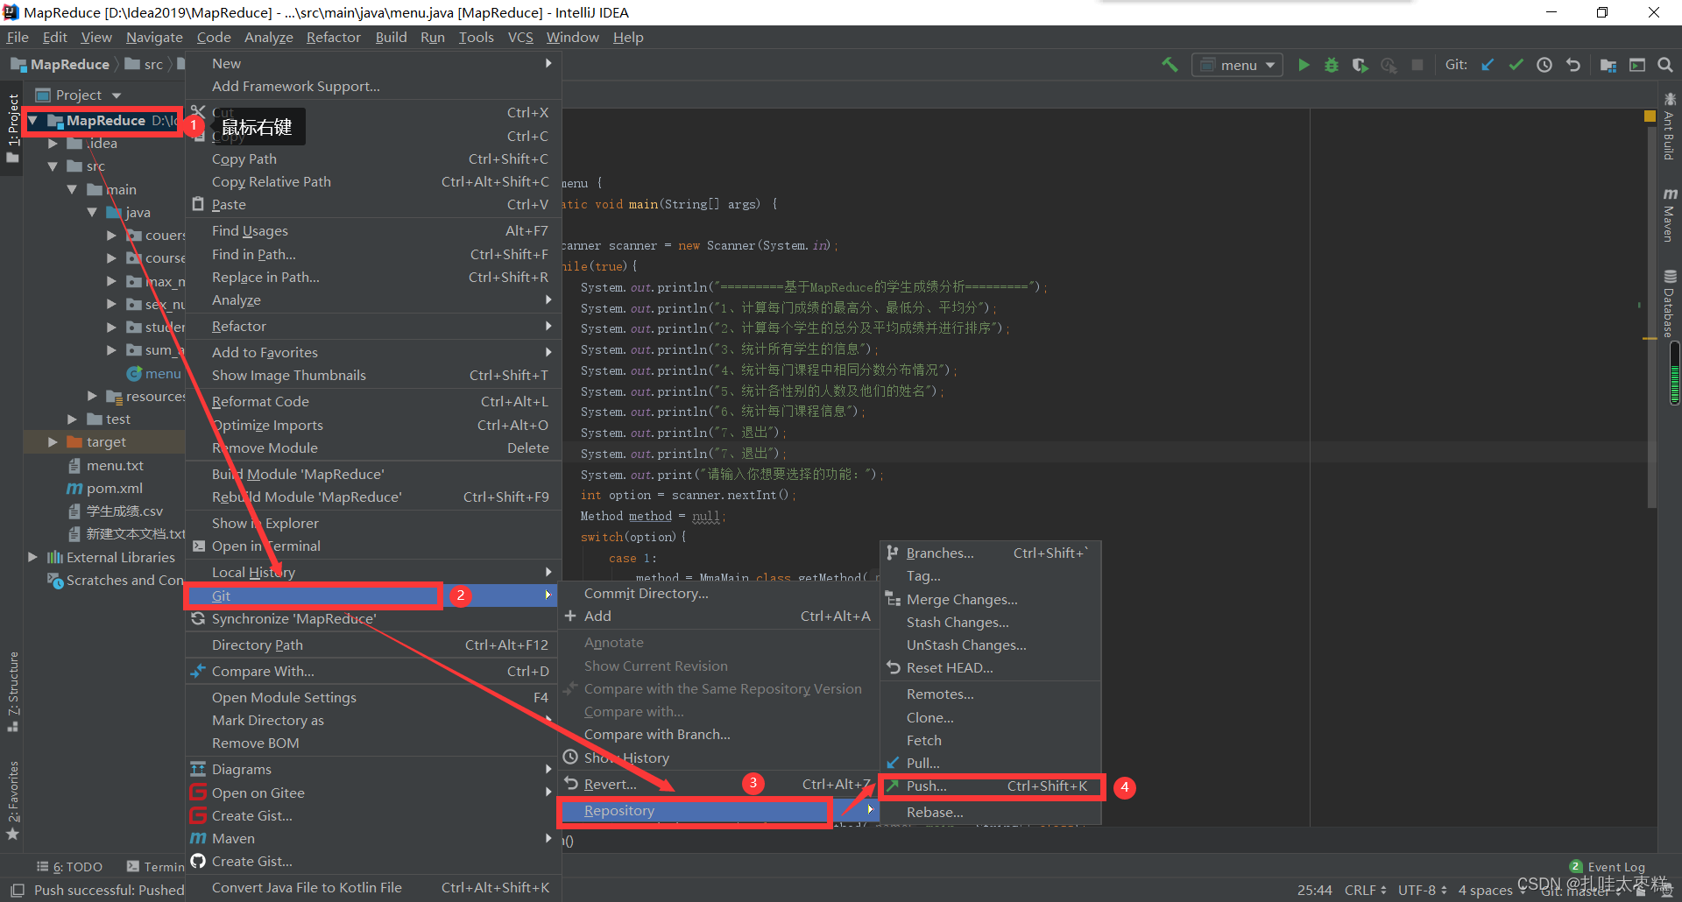Update project from Git with blue arrow icon
1682x902 pixels.
(1488, 64)
